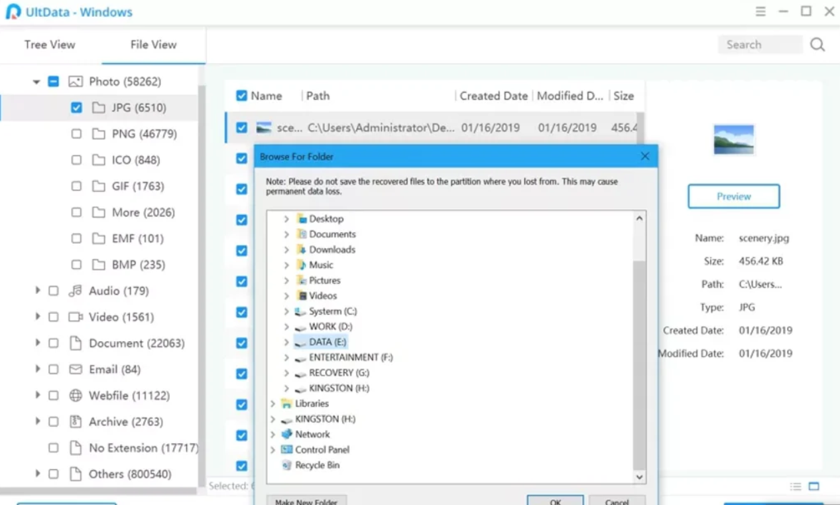The width and height of the screenshot is (840, 505).
Task: Close the Browse For Folder dialog
Action: coord(645,157)
